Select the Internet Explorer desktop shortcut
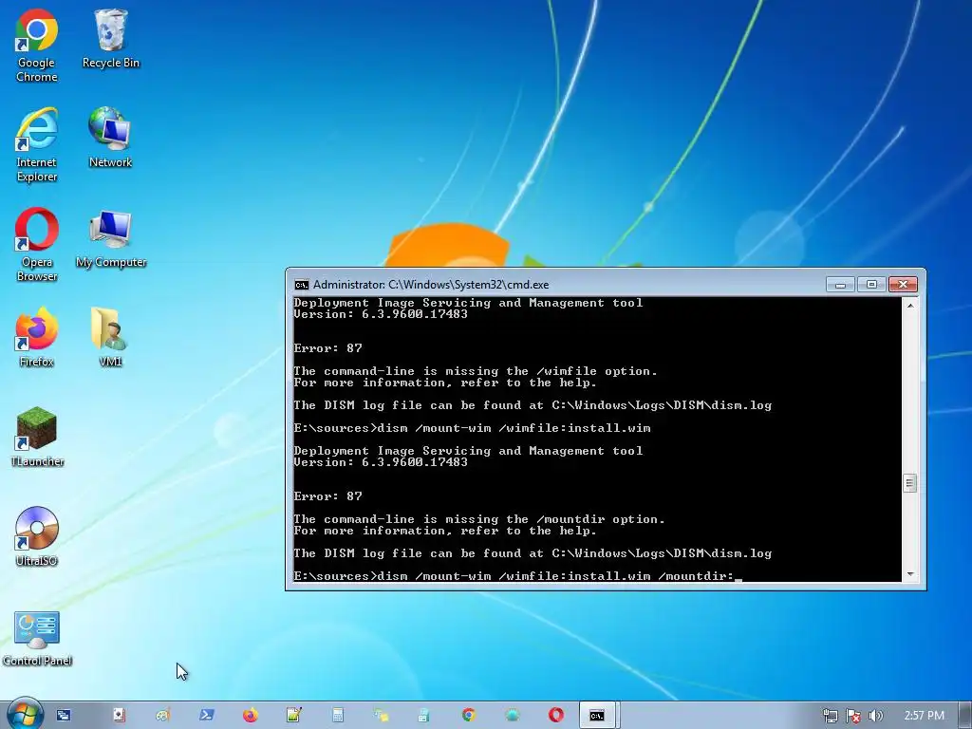The width and height of the screenshot is (972, 729). tap(37, 144)
